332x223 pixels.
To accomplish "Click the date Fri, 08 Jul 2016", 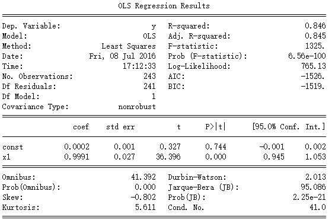I will (x=122, y=56).
